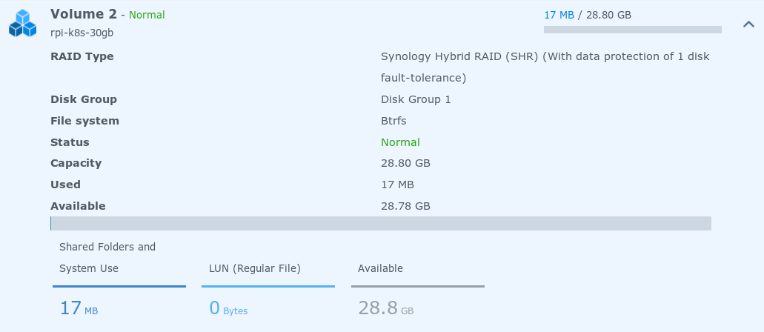This screenshot has height=332, width=764.
Task: Click the LUN (Regular File) legend label
Action: 255,268
